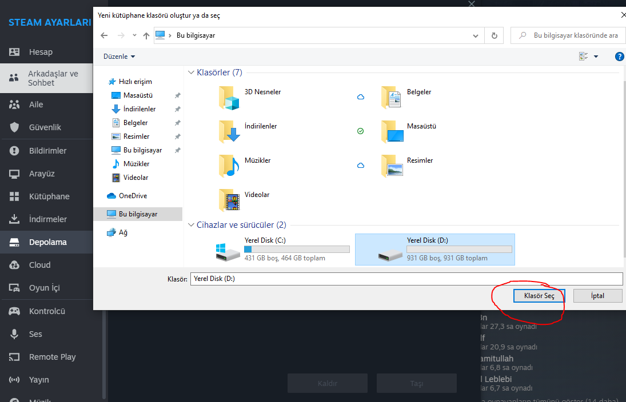Select Resimler in the quick access list
The height and width of the screenshot is (402, 626).
136,136
